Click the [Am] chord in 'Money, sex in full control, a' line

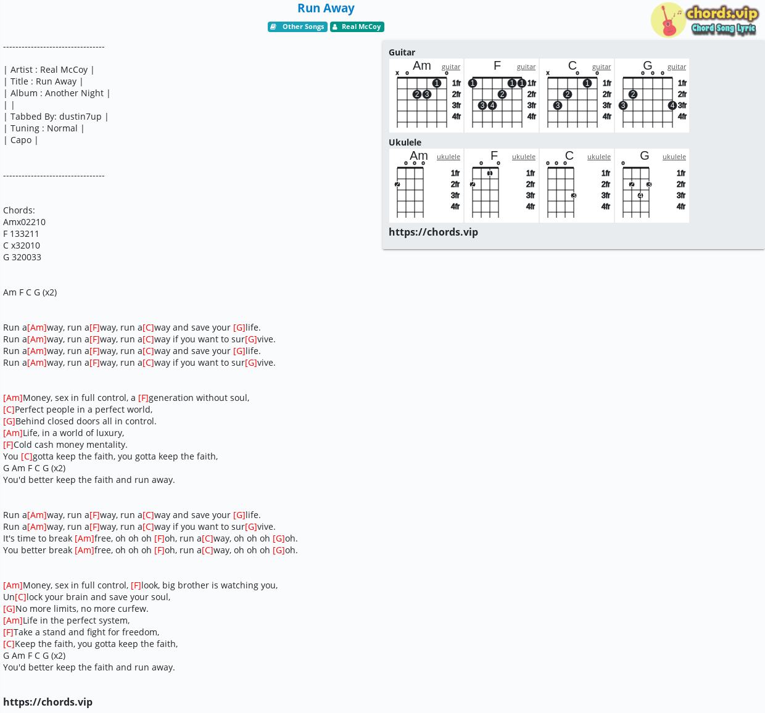pyautogui.click(x=13, y=398)
